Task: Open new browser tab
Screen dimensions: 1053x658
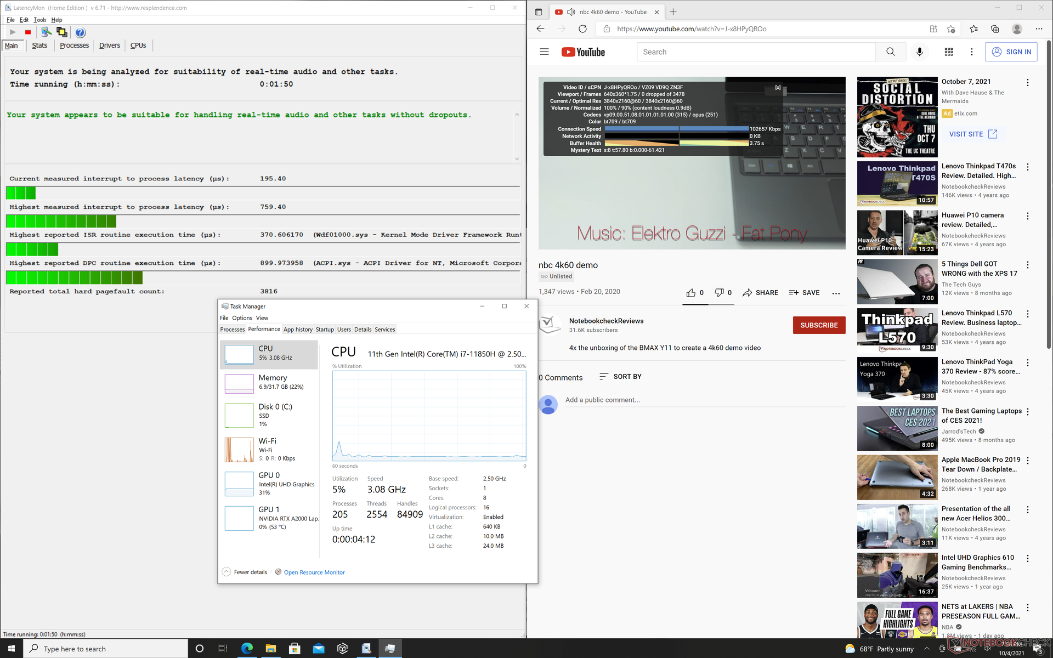Action: (673, 12)
